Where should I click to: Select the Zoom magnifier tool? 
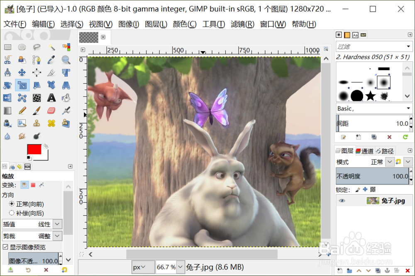click(x=66, y=60)
